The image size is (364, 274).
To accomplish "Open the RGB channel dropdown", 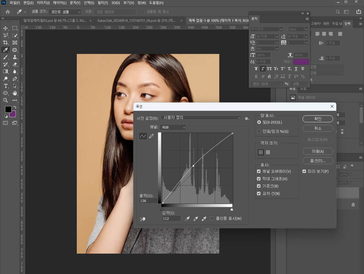I will tap(173, 127).
